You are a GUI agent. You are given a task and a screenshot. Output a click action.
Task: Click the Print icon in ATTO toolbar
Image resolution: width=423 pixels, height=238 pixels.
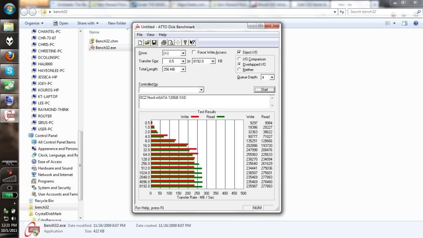point(163,43)
